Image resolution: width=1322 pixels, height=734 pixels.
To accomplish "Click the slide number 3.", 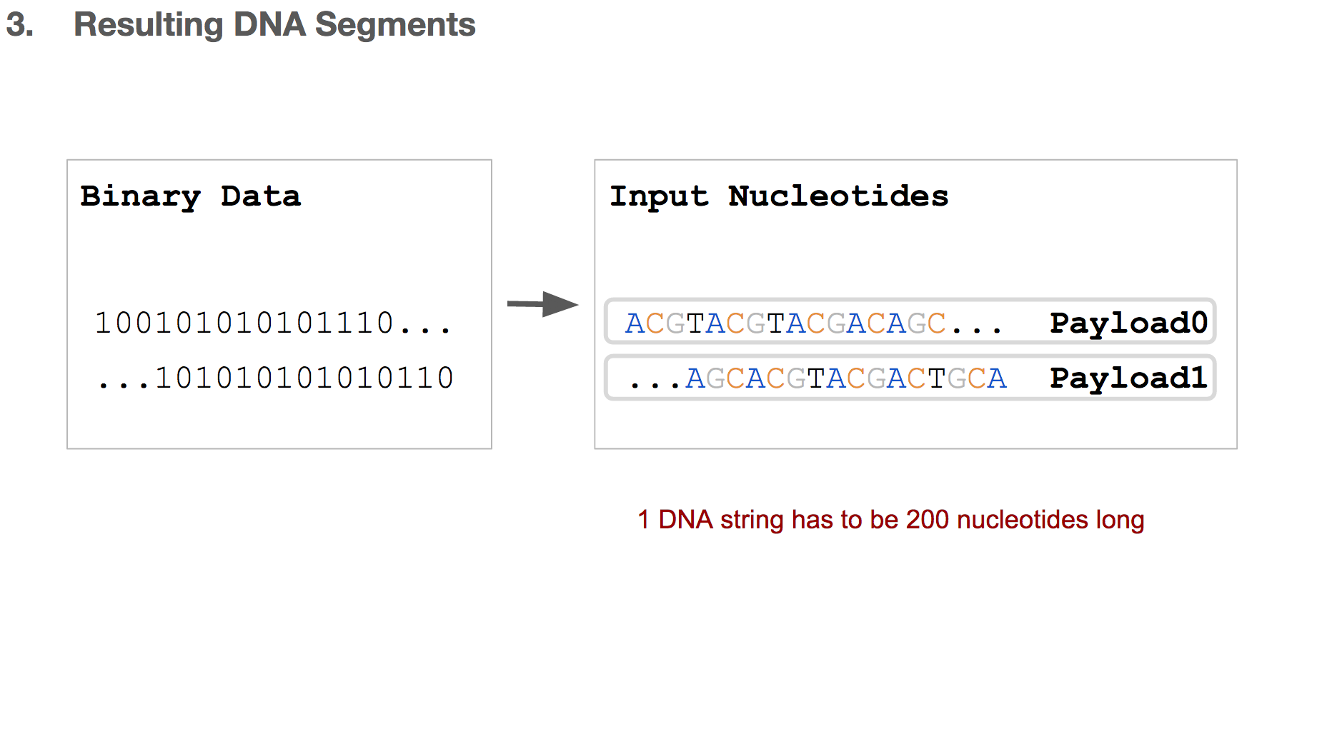I will point(19,24).
